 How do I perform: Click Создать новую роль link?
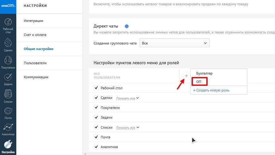[x=211, y=90]
